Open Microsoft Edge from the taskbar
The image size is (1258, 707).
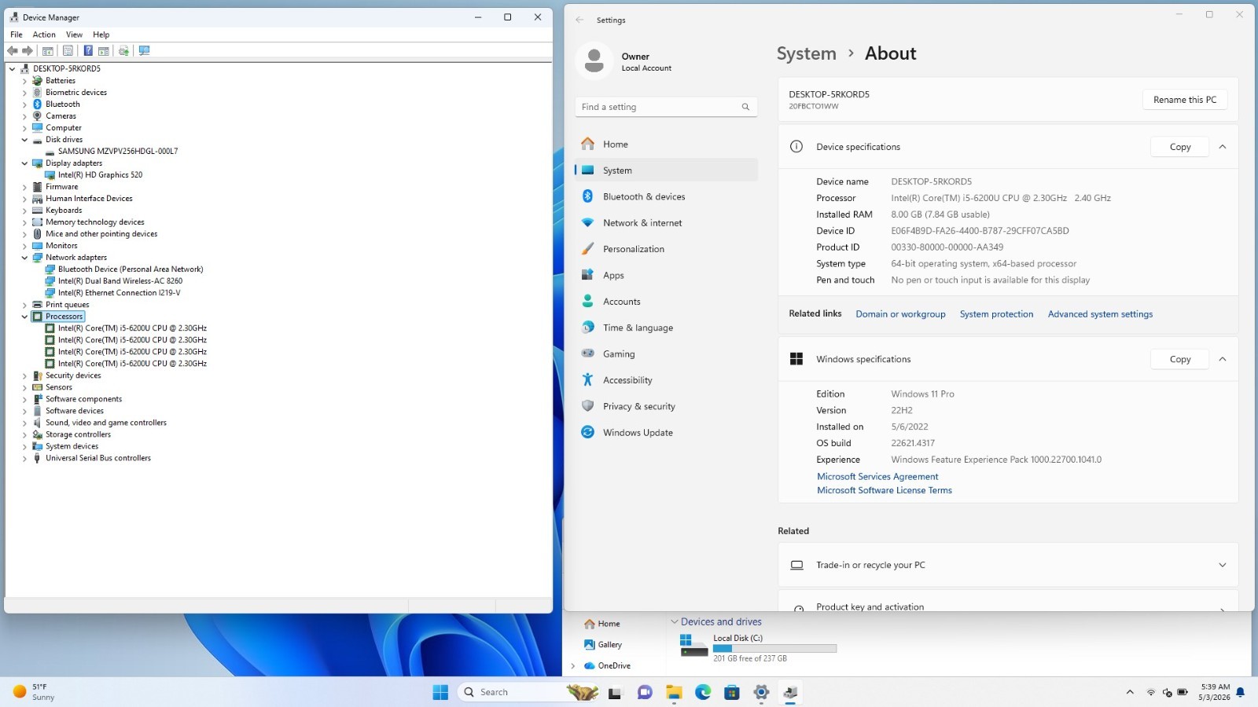[703, 692]
